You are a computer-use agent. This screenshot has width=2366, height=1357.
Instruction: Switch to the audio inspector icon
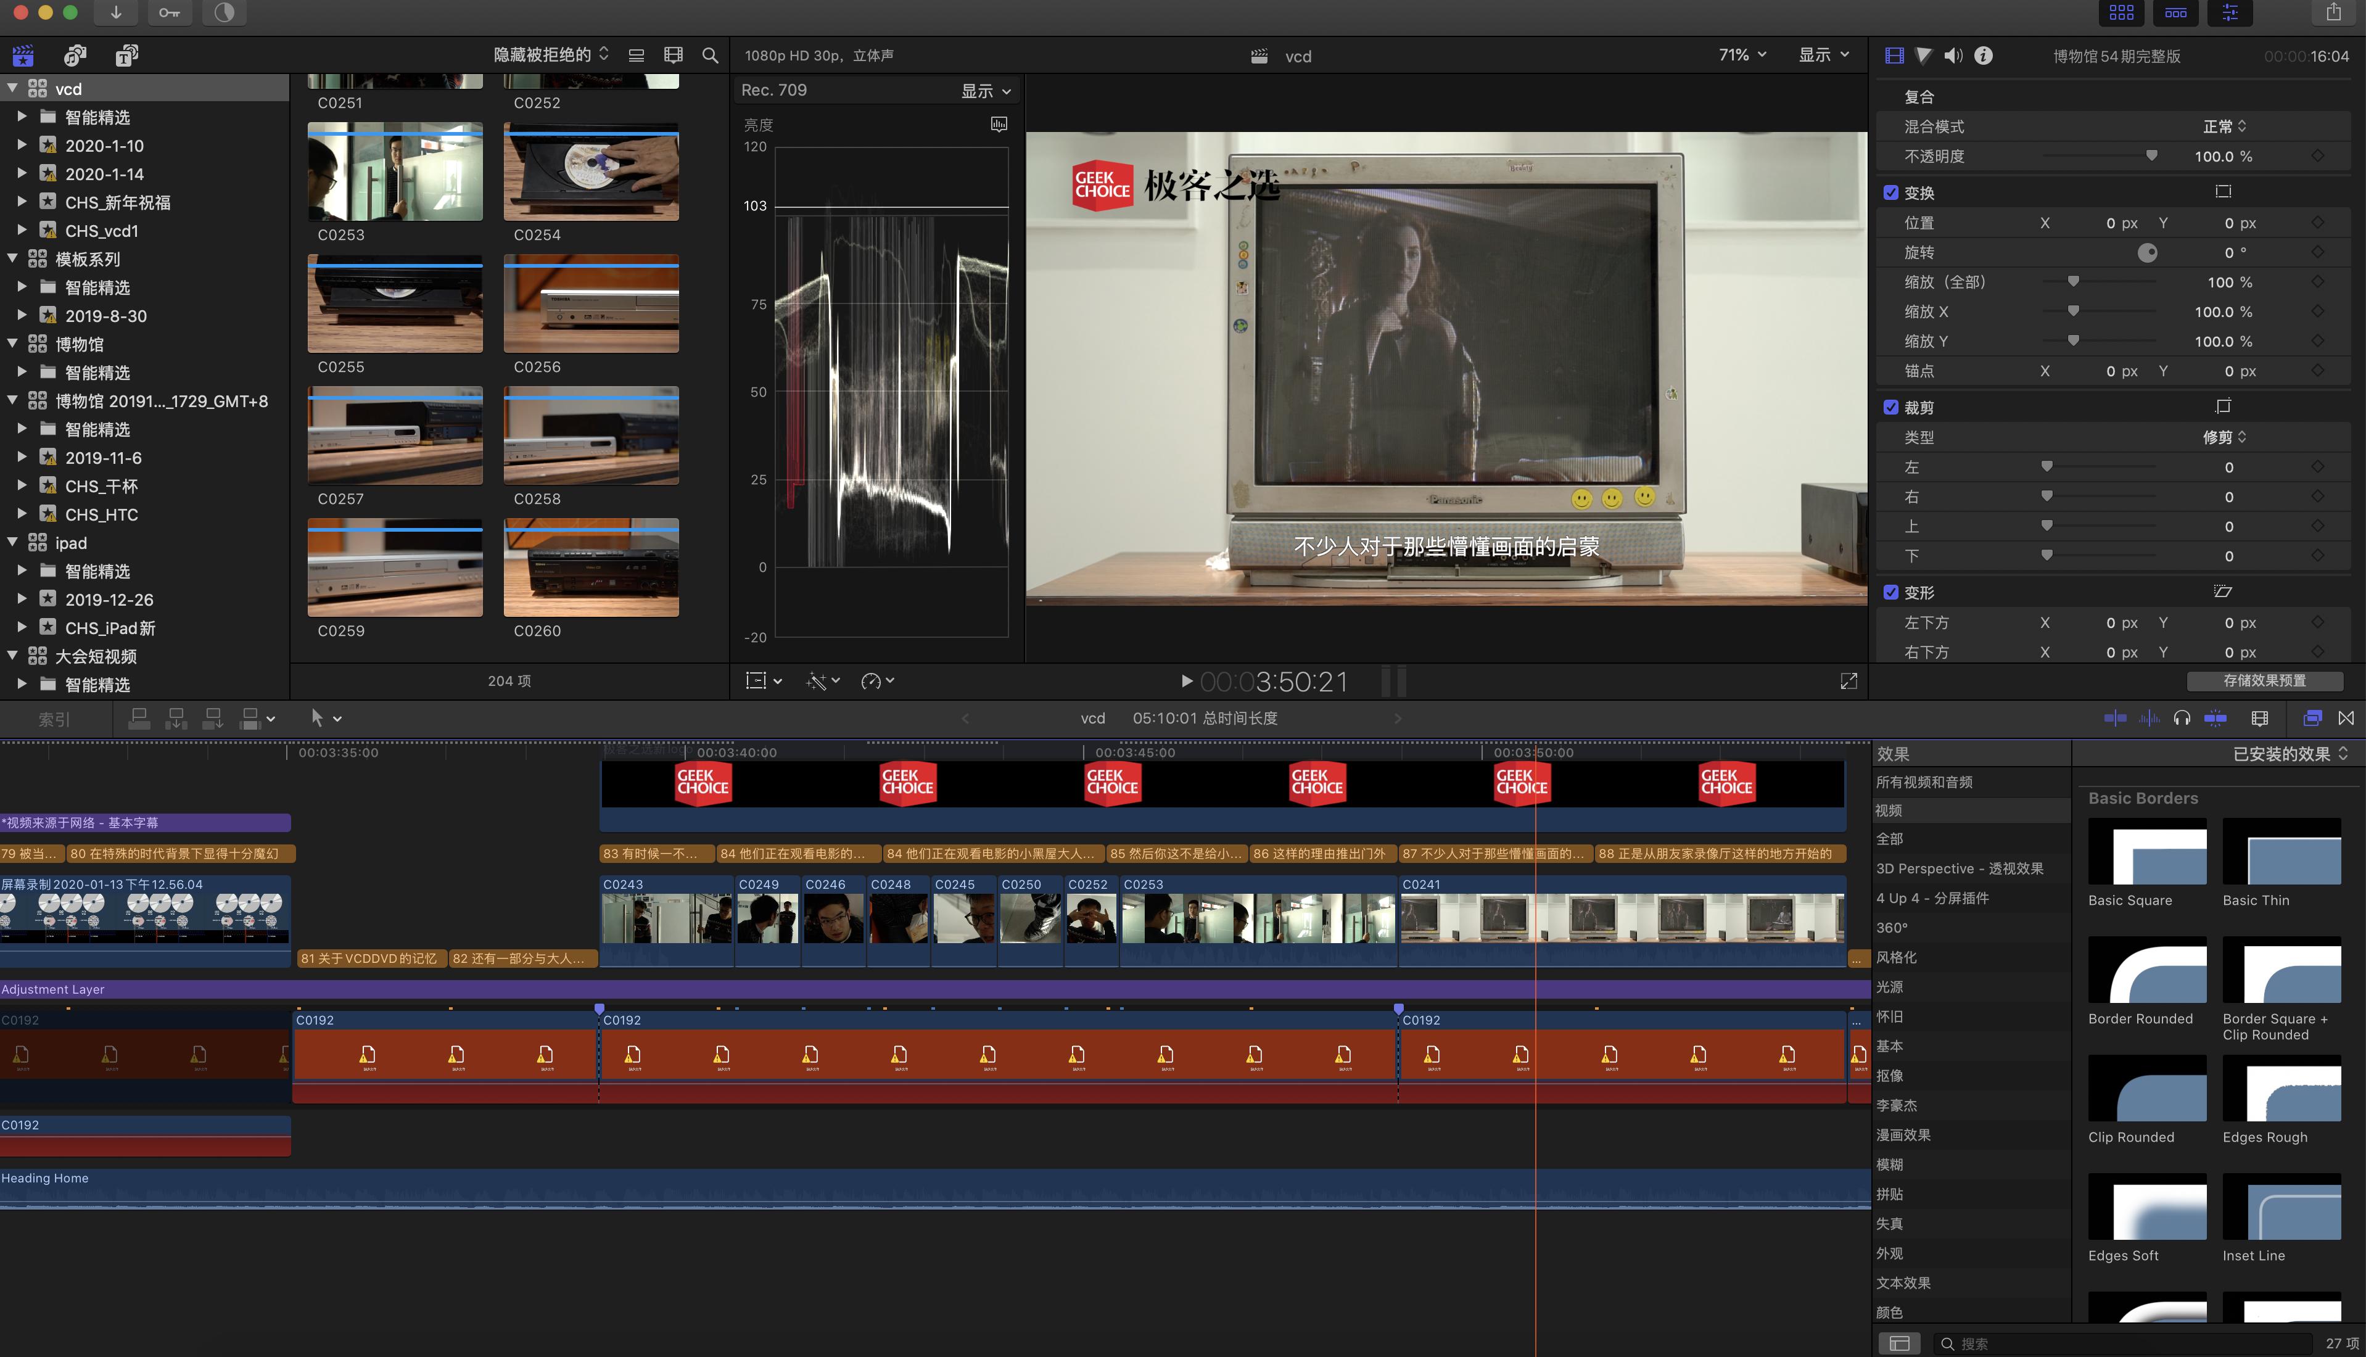click(1953, 56)
